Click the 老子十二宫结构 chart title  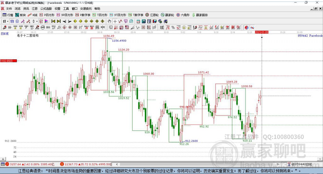click(28, 35)
